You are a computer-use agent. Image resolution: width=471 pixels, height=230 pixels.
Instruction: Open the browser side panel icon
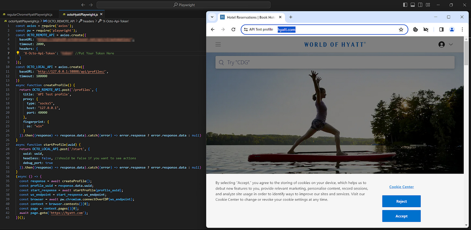(x=441, y=30)
